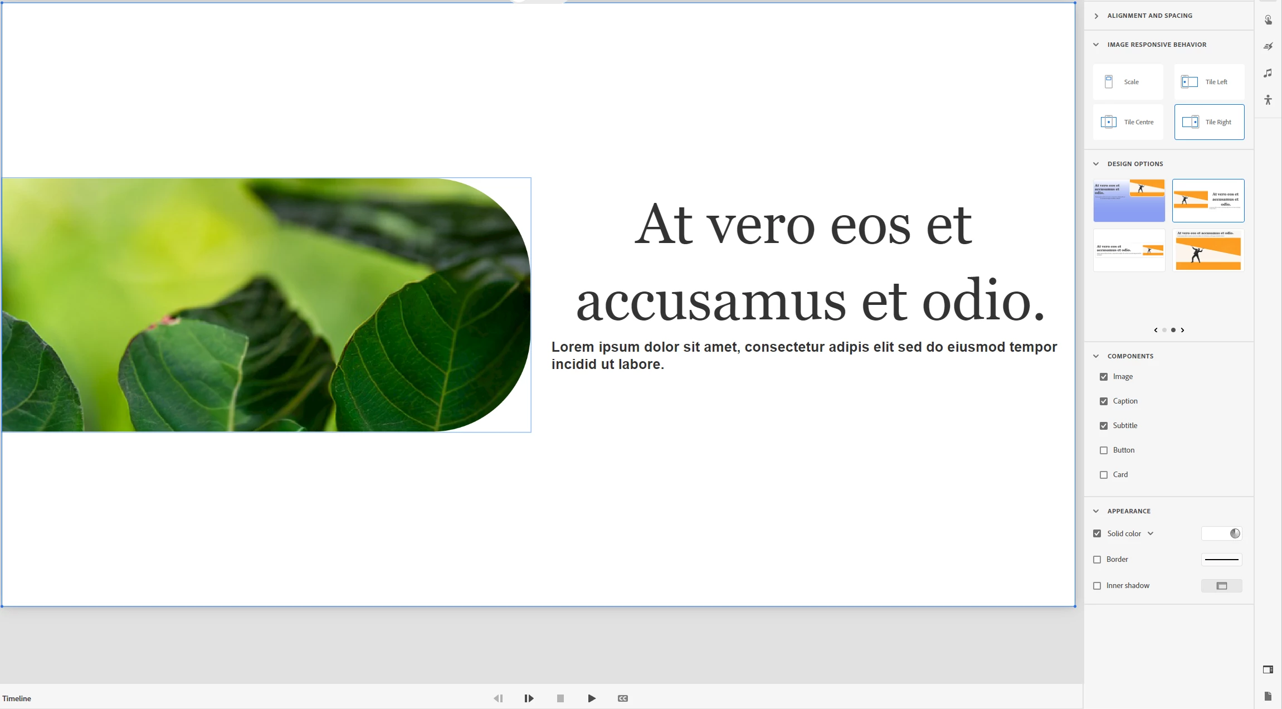Enable the Button component checkbox
The height and width of the screenshot is (709, 1282).
point(1104,450)
